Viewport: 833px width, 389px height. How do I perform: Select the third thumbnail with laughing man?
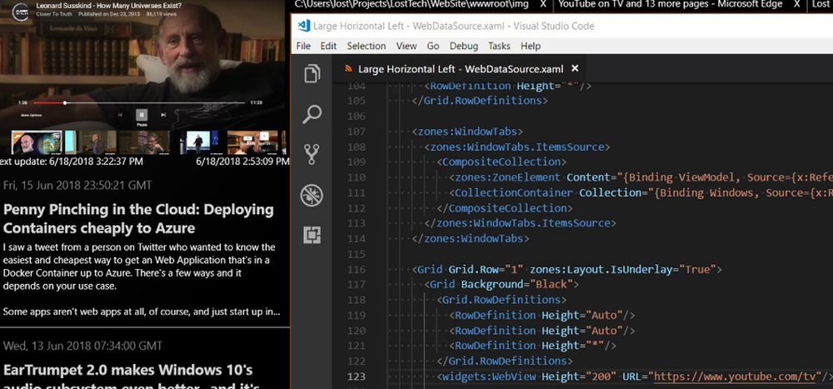pyautogui.click(x=144, y=142)
